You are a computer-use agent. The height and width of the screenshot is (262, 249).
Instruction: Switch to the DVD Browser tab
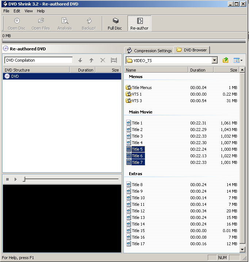192,50
